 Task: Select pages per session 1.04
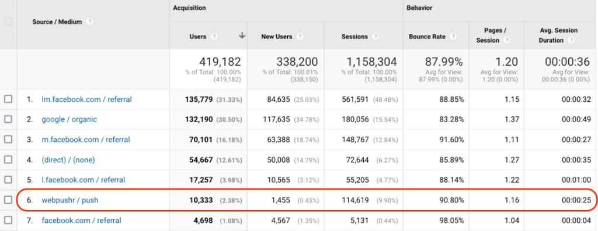click(x=512, y=221)
